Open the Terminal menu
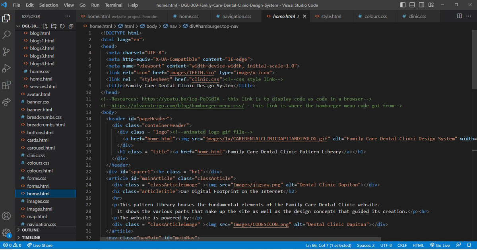Image resolution: width=477 pixels, height=250 pixels. (x=114, y=5)
